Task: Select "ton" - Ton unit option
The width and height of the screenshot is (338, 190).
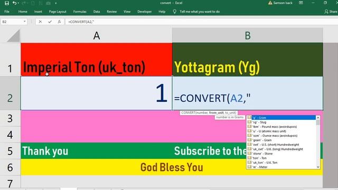Action: pos(281,158)
